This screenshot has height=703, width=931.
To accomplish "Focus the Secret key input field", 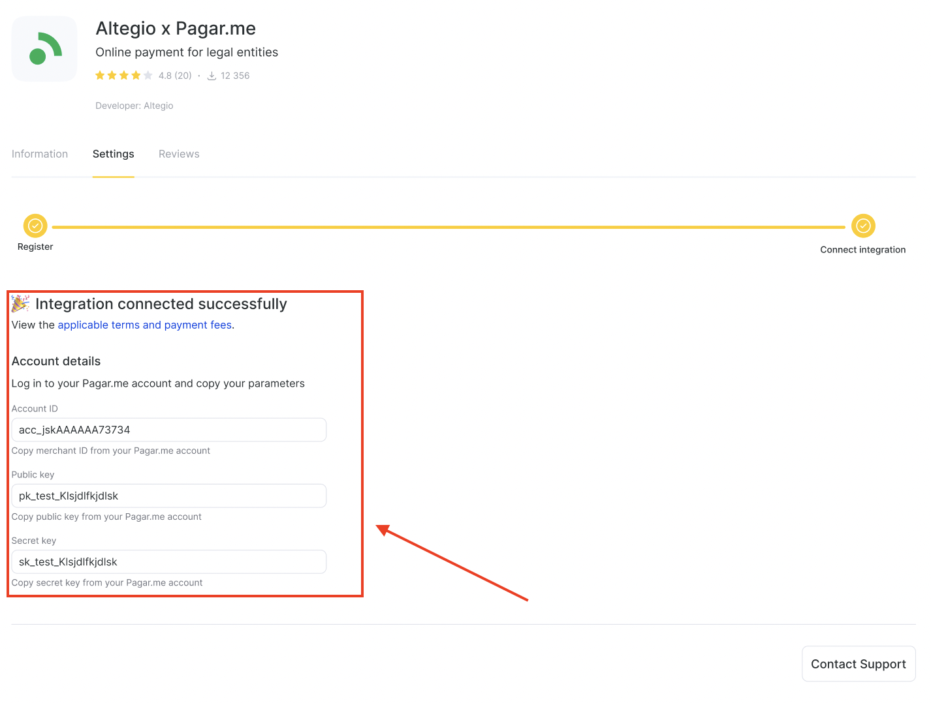I will coord(169,561).
